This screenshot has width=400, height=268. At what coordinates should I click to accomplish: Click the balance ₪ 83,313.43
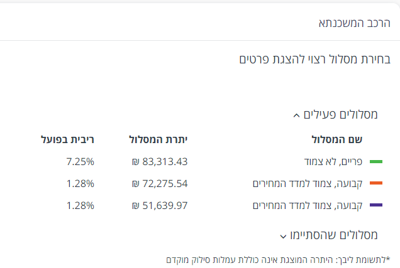click(160, 162)
